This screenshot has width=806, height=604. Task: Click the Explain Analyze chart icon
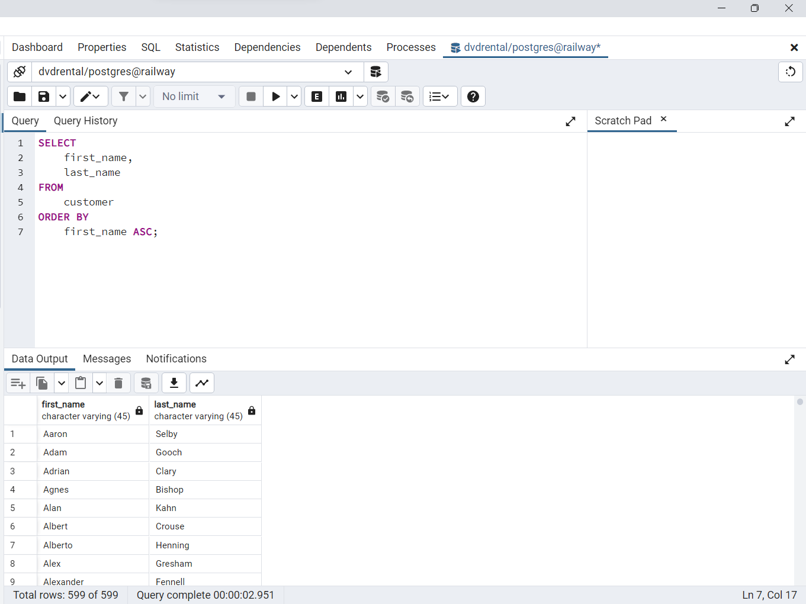(341, 97)
